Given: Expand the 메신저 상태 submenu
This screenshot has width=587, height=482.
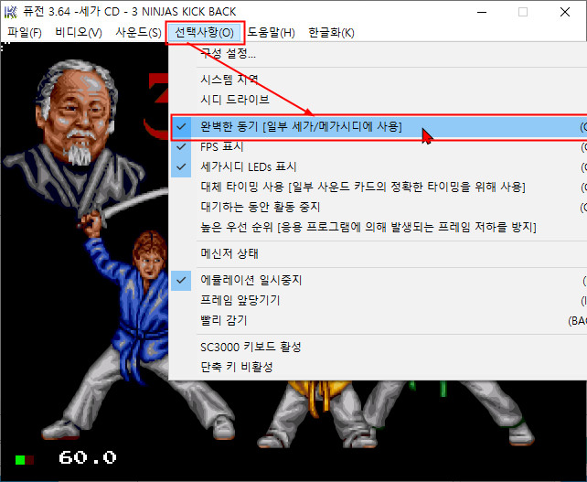Looking at the screenshot, I should [x=379, y=253].
